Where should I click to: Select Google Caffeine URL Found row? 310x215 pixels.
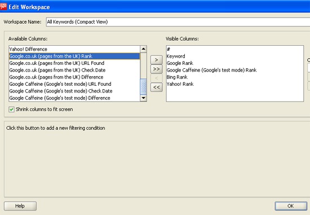point(74,84)
